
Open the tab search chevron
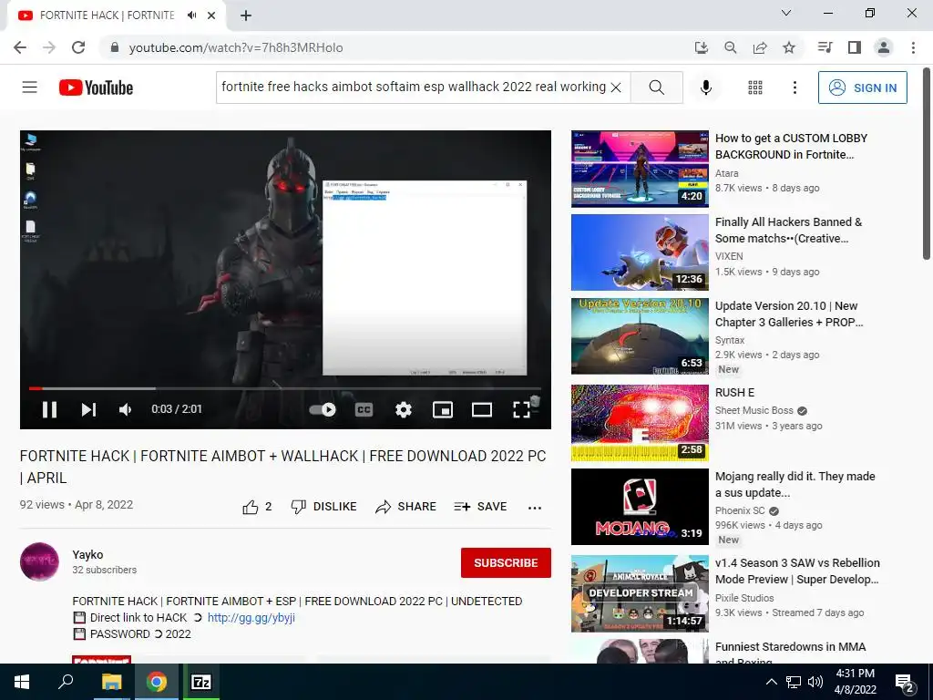tap(786, 13)
